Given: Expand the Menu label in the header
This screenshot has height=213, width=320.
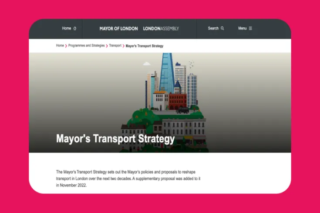Looking at the screenshot, I should 242,29.
